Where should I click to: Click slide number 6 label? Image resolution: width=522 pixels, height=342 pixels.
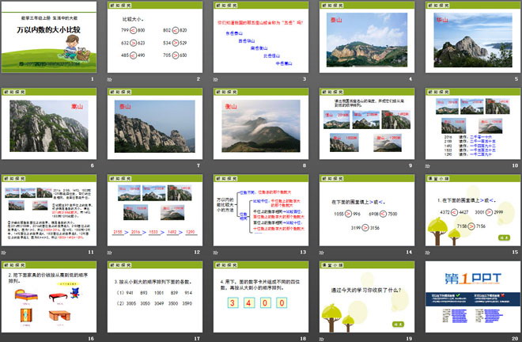[x=93, y=165]
